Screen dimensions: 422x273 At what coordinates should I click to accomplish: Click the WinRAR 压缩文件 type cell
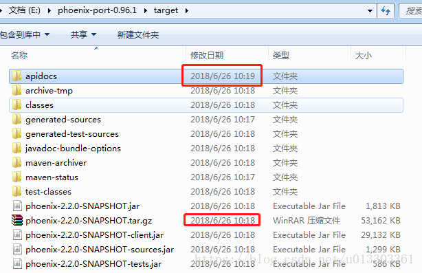[x=307, y=221]
